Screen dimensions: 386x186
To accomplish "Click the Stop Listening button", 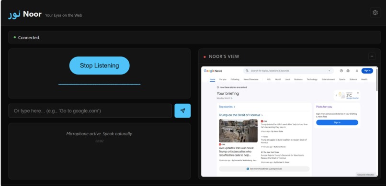I will point(99,66).
